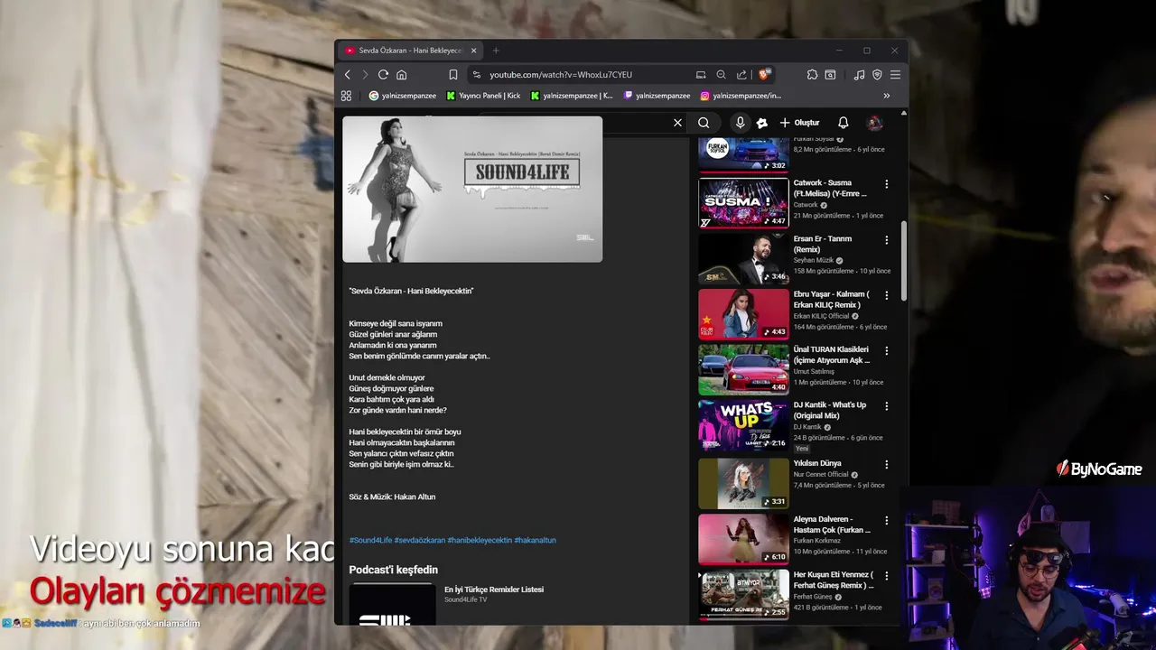Open options for Her Kuşun Eti Yenmez

[886, 576]
